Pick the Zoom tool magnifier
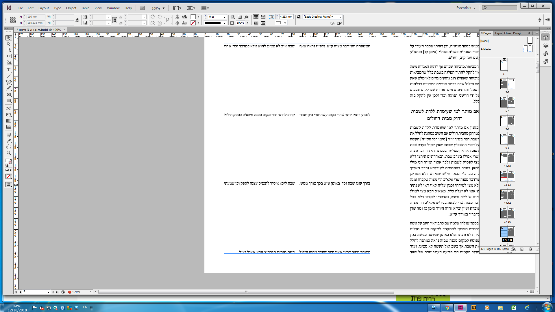 [x=9, y=153]
